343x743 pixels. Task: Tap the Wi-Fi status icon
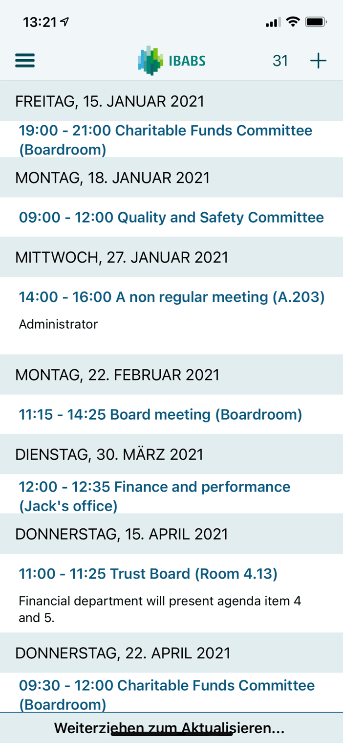coord(293,22)
